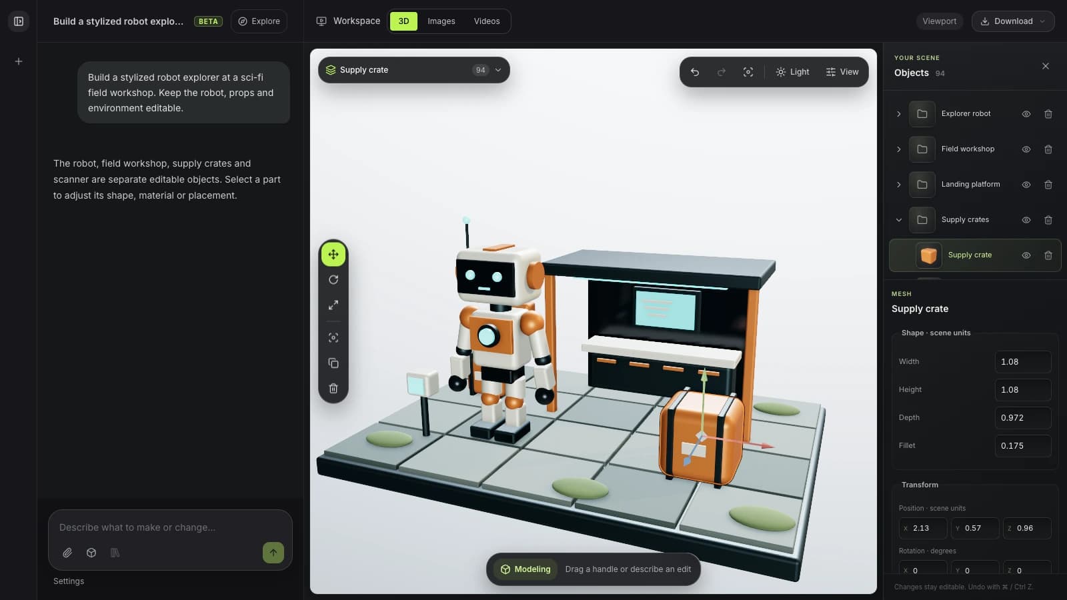Frame selected object using the left toolbar
Viewport: 1067px width, 600px height.
coord(333,338)
